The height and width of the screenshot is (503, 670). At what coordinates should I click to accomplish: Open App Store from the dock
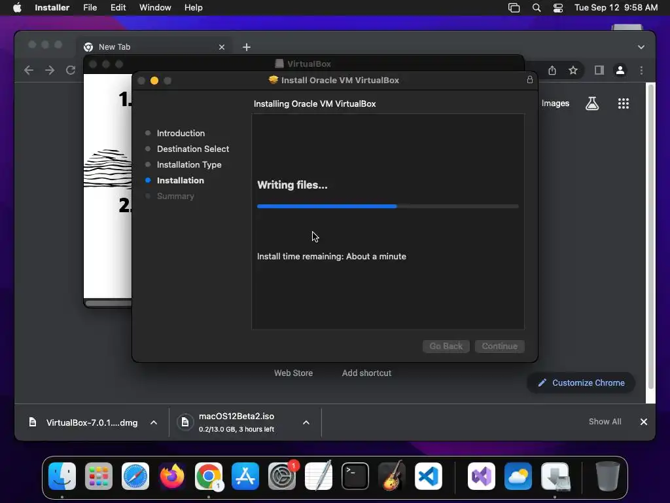tap(245, 476)
